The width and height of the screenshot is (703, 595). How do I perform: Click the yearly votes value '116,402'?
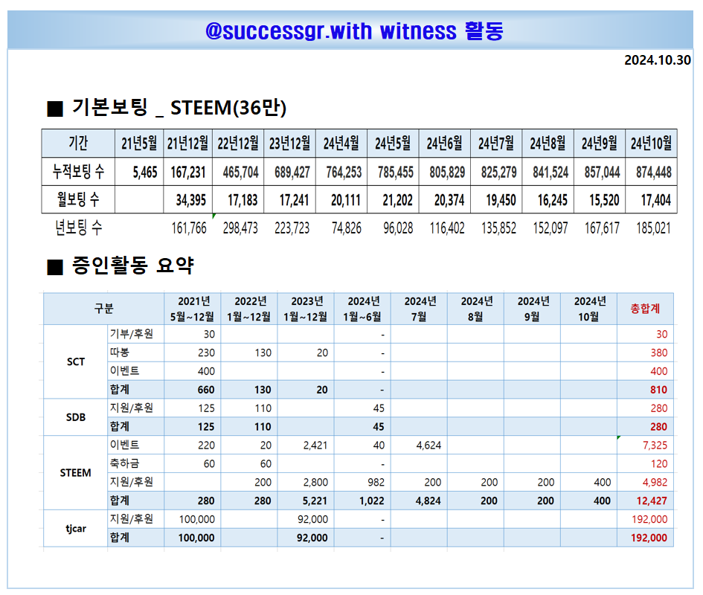pyautogui.click(x=447, y=228)
